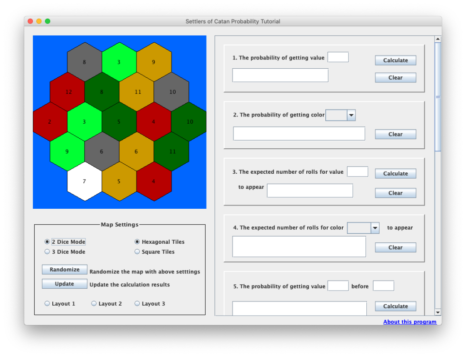Click the 'Map Settings' panel title

pos(120,225)
